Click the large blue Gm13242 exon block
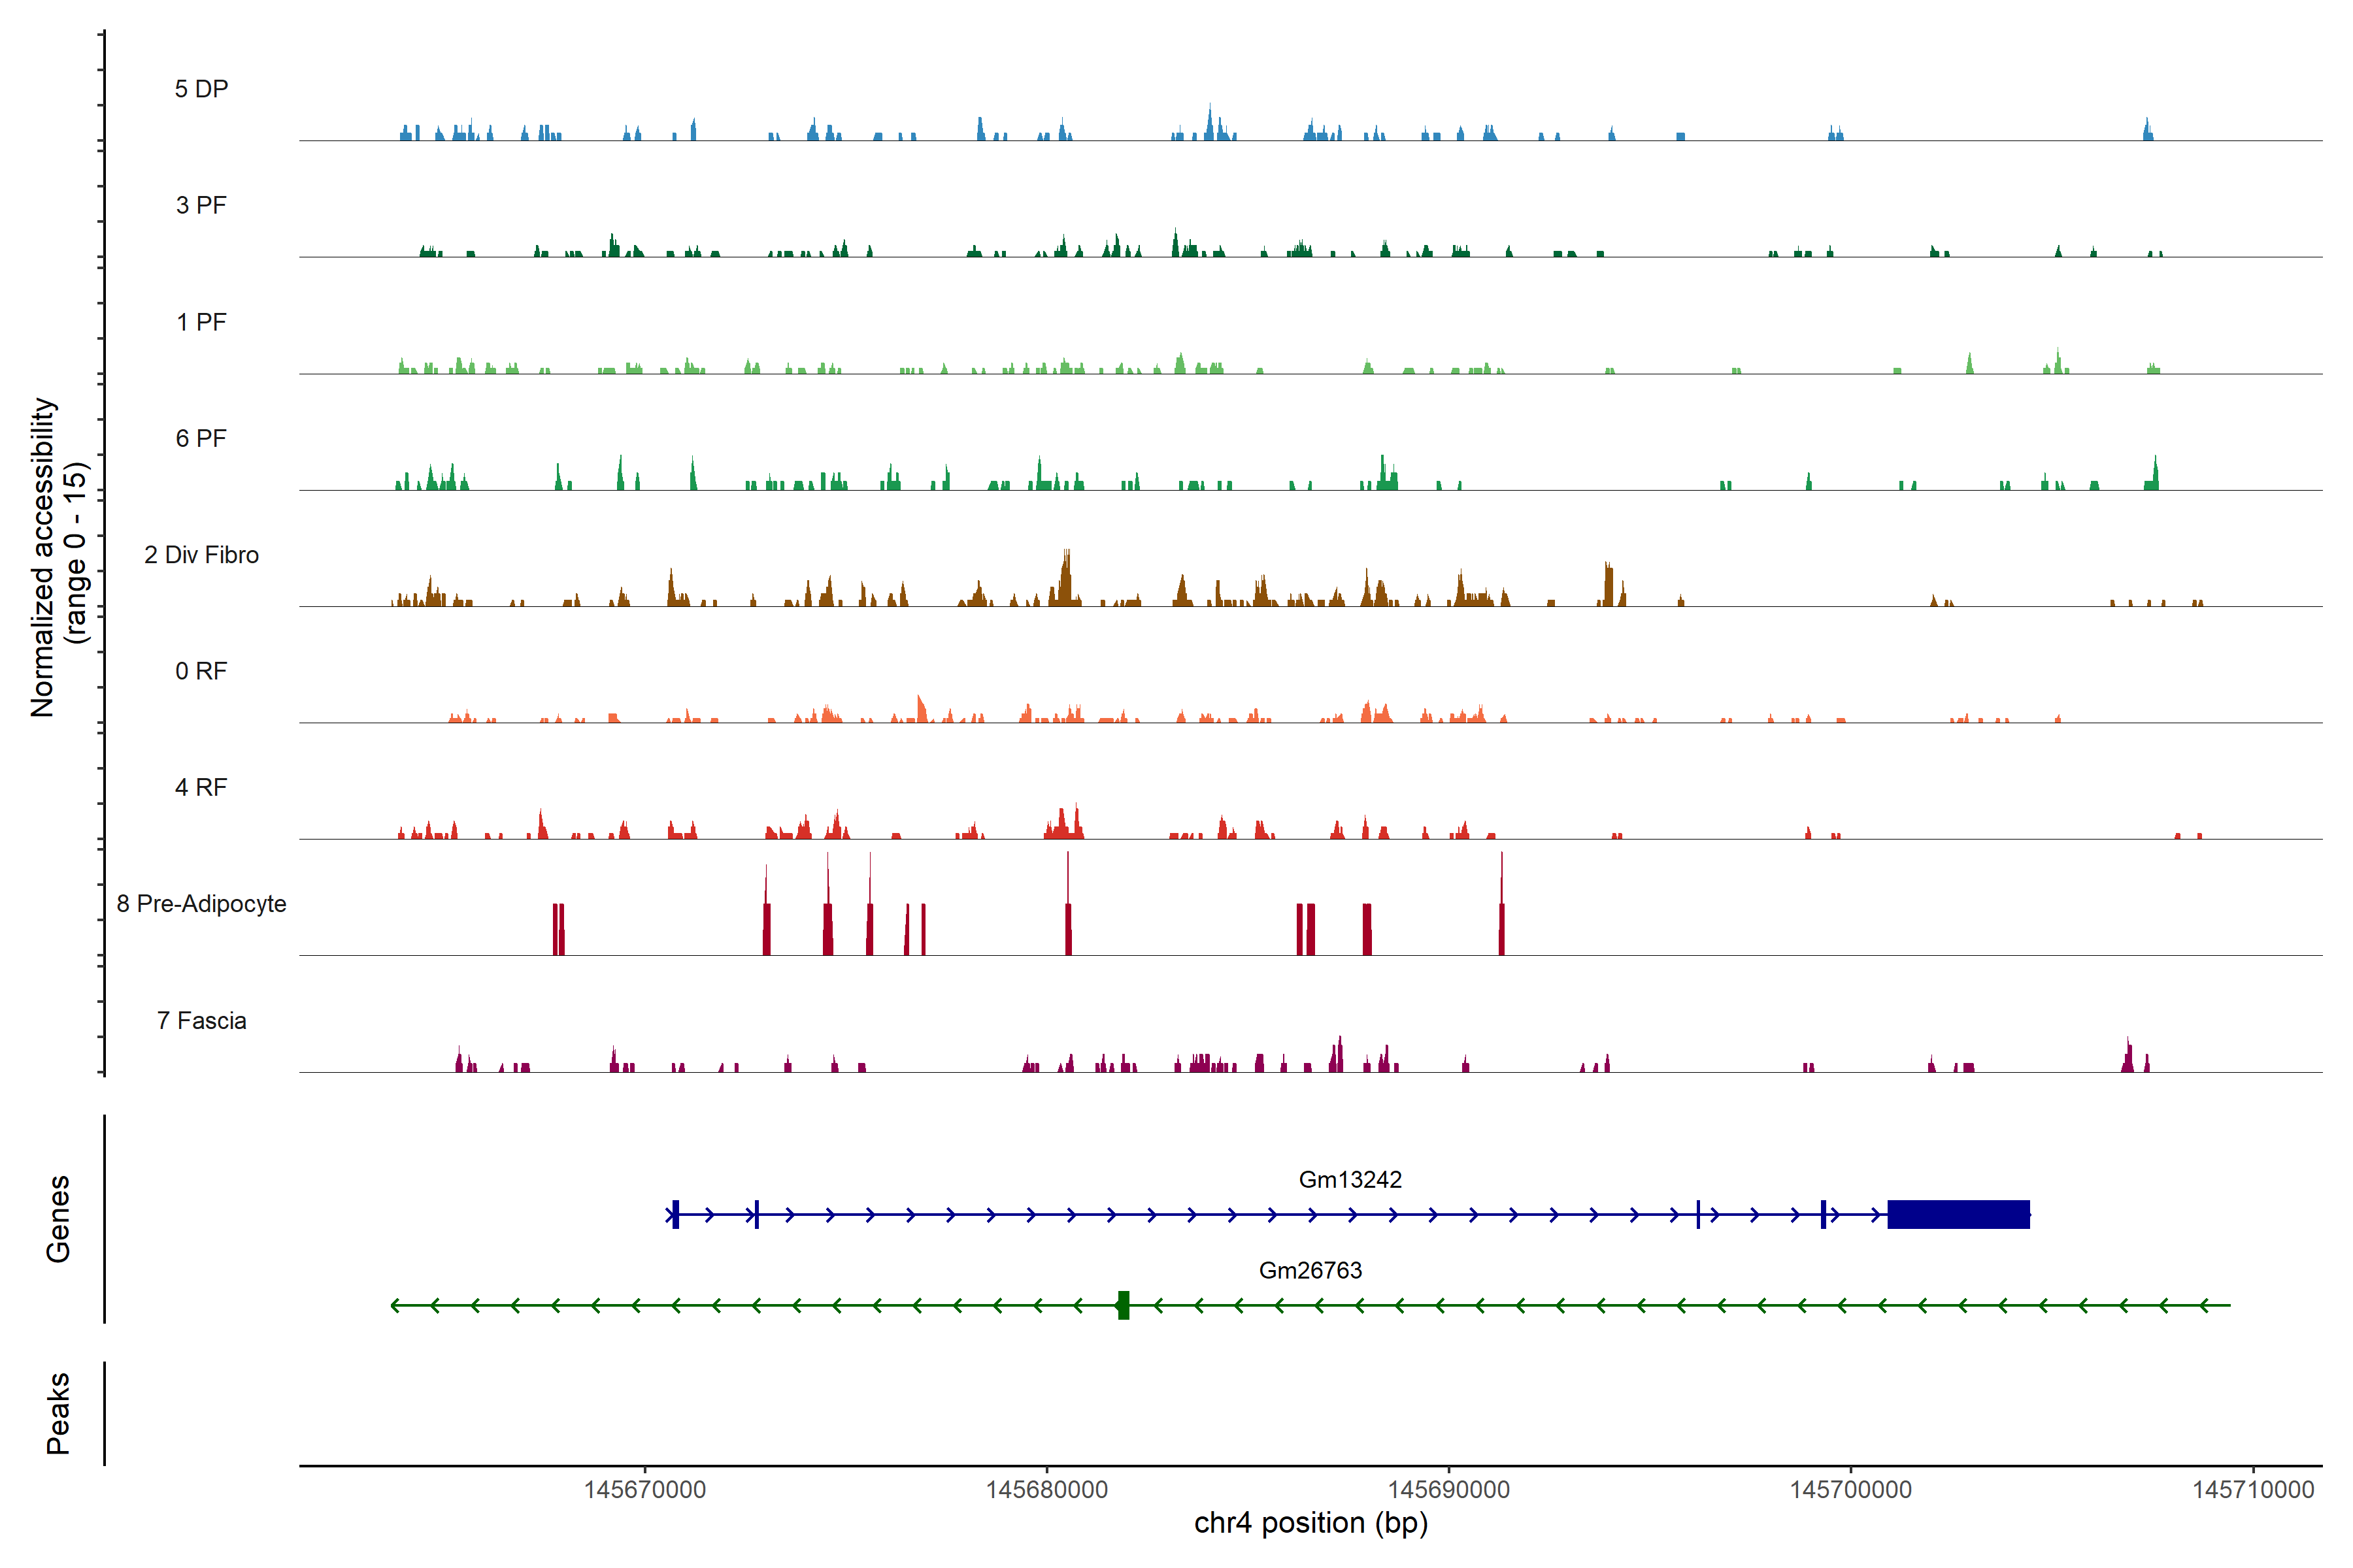Screen dimensions: 2353x1568 (x=1958, y=1214)
